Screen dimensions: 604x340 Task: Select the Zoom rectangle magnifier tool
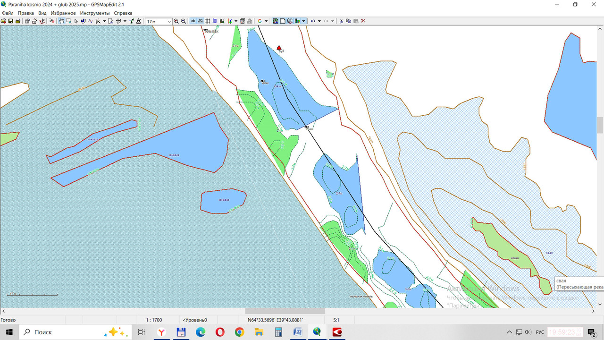click(69, 21)
